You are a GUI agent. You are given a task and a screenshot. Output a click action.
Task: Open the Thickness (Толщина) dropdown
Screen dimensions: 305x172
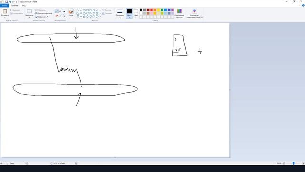click(x=120, y=13)
